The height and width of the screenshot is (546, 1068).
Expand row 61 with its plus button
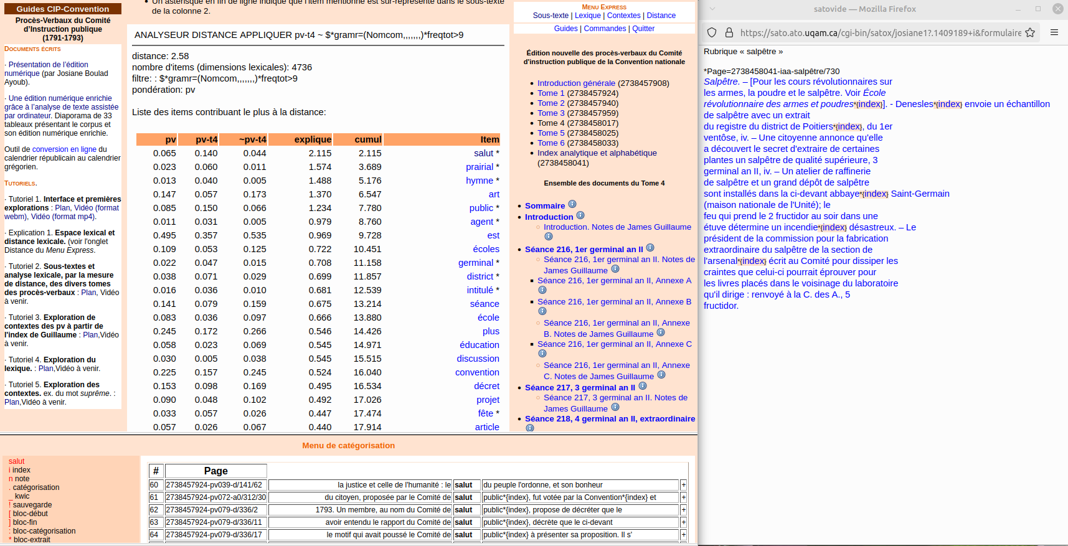[683, 497]
